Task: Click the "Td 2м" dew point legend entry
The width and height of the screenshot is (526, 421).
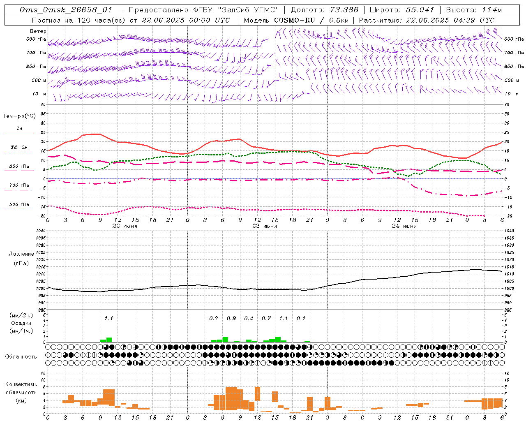Action: click(x=19, y=147)
